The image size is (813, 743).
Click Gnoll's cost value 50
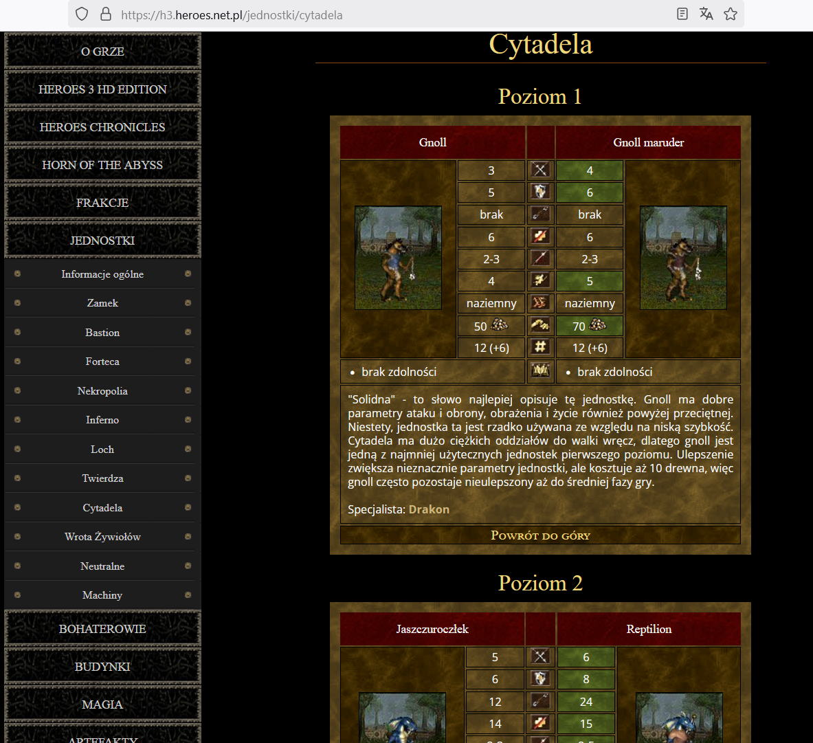480,326
